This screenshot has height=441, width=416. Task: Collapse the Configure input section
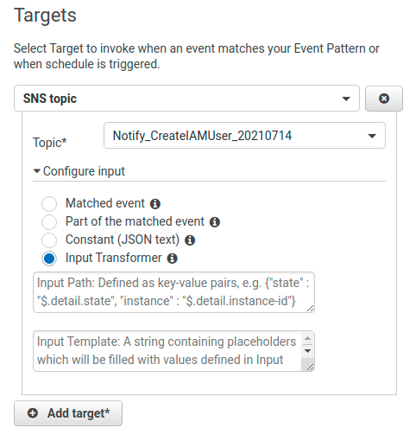[x=79, y=171]
